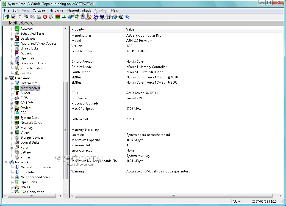
Task: Expand the Video tree node
Action: tap(11, 133)
